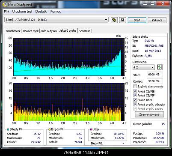Toggle the Pokaż Jitter checkbox
The image size is (172, 156).
point(135,100)
